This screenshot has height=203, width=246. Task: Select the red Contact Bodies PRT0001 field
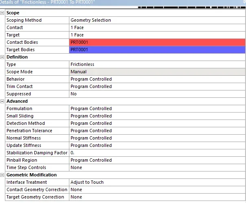click(x=157, y=43)
